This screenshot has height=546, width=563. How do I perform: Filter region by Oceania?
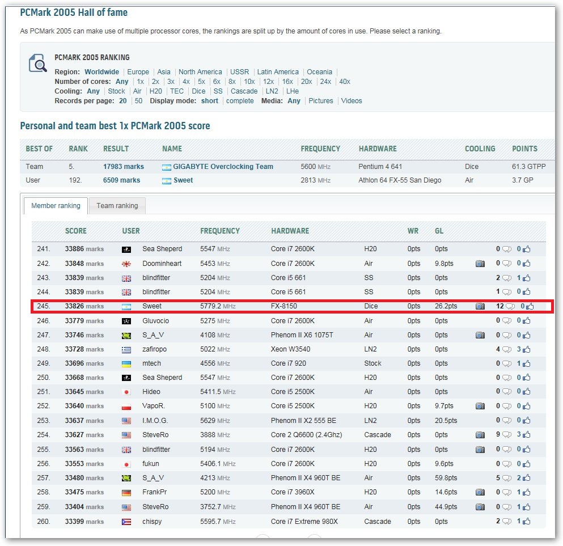[320, 72]
